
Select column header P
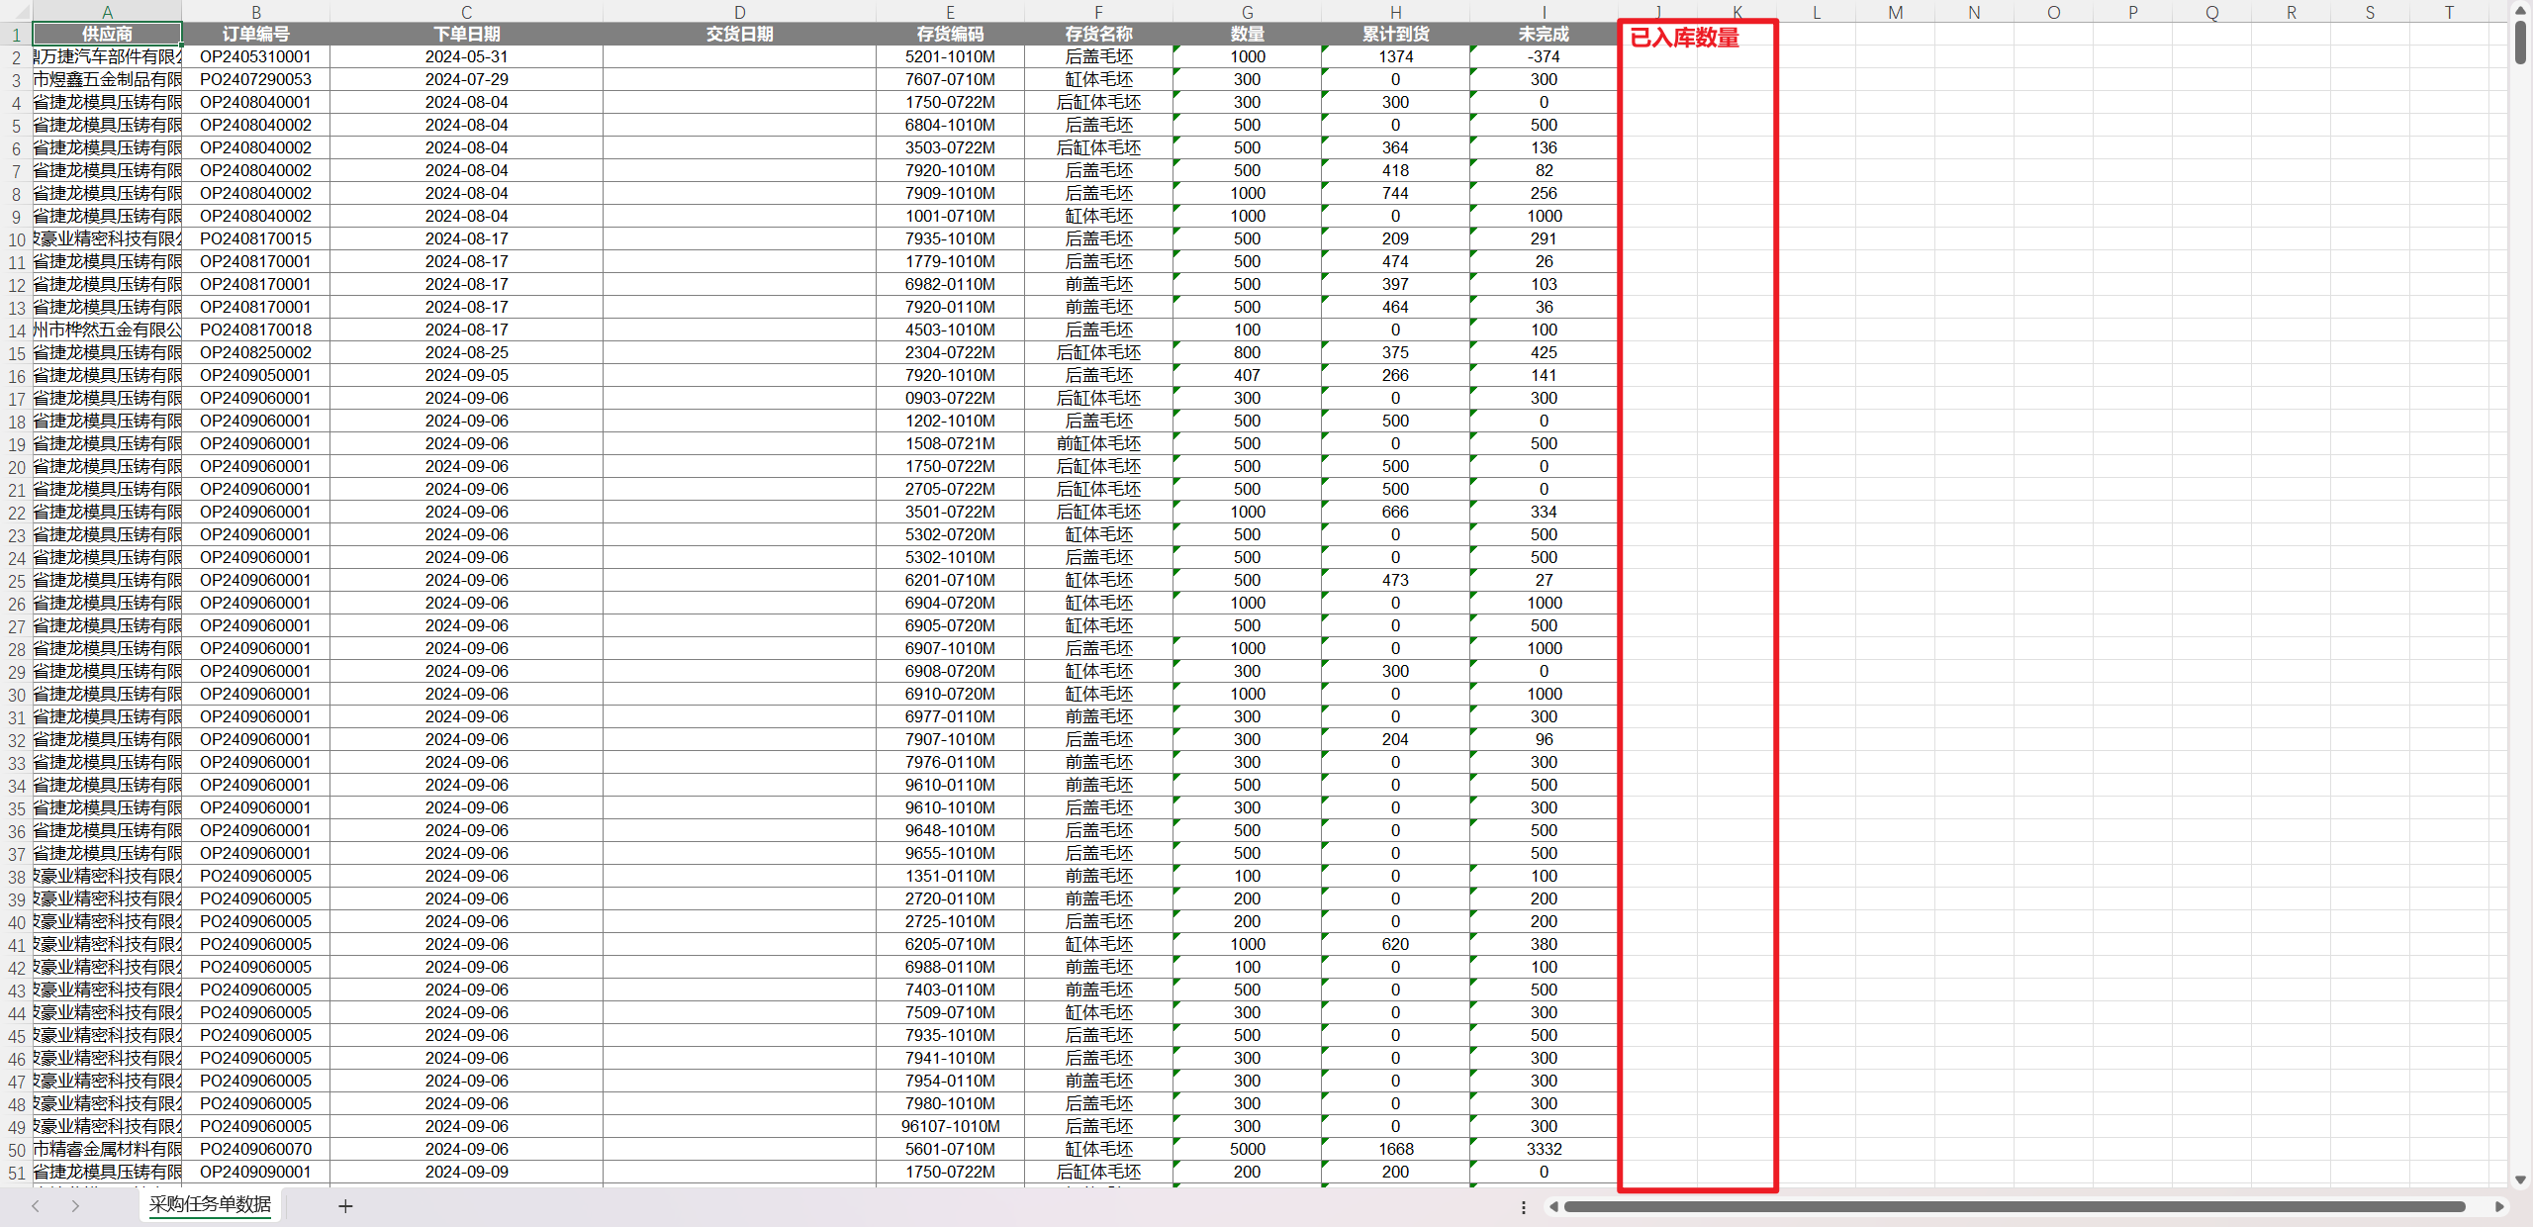point(2132,12)
